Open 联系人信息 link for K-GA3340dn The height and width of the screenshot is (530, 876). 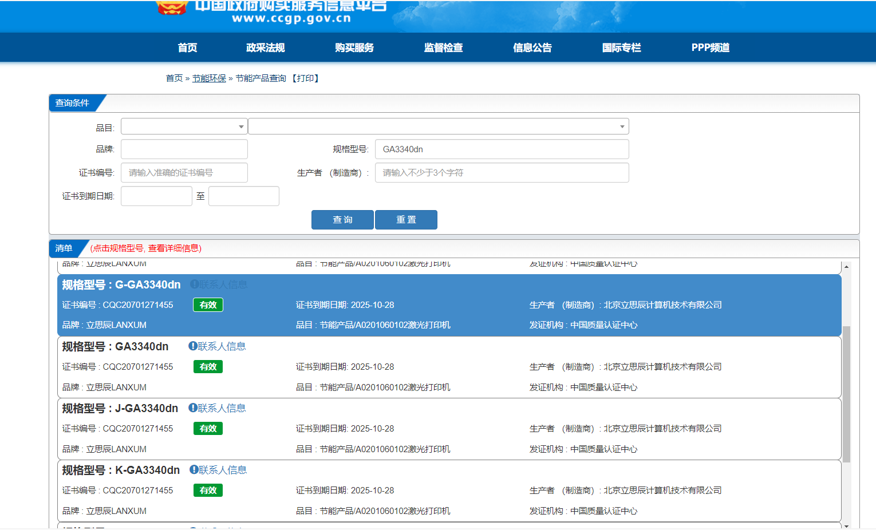[223, 470]
